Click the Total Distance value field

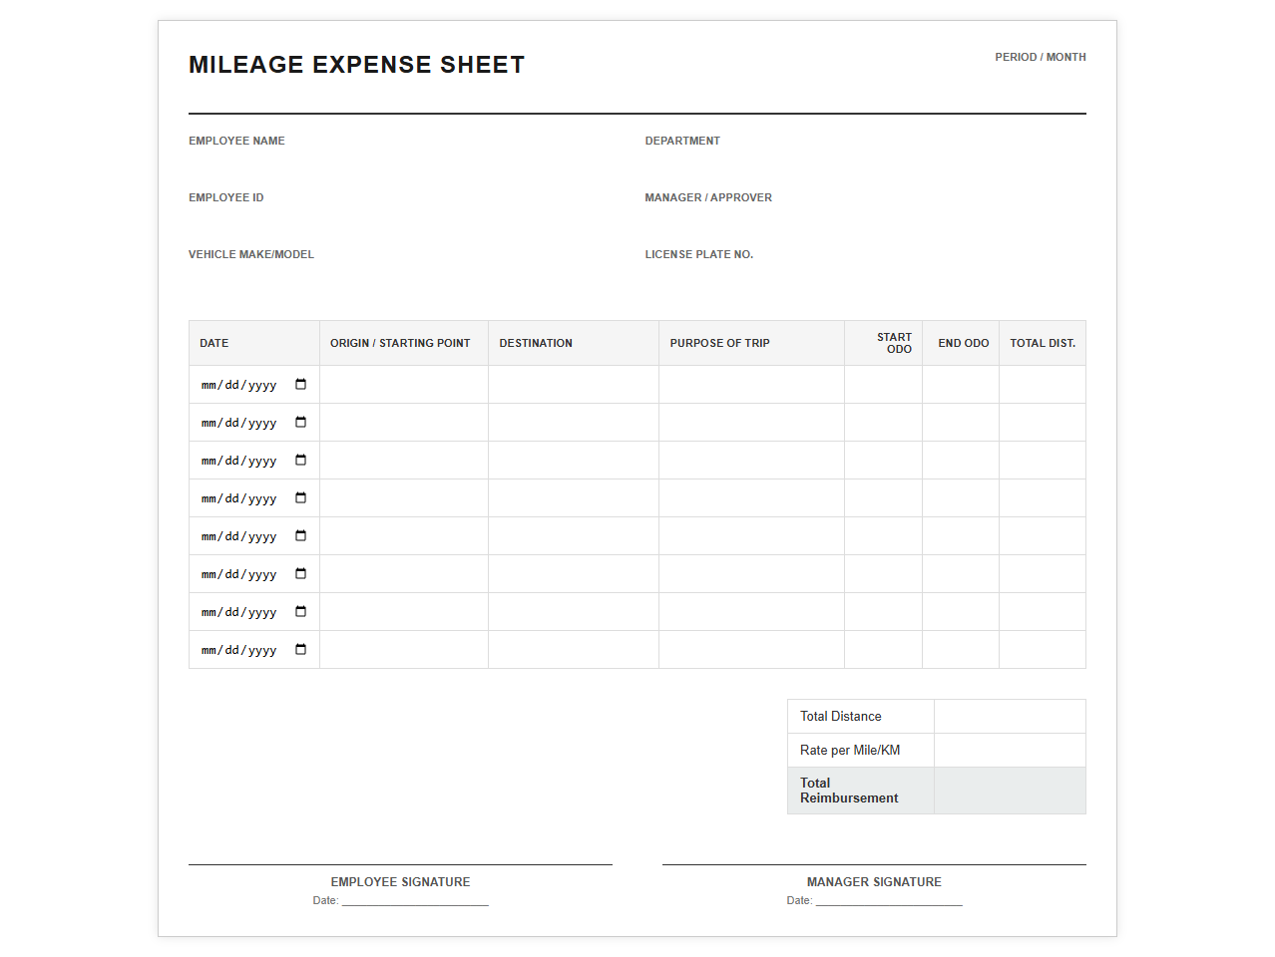click(x=1010, y=717)
